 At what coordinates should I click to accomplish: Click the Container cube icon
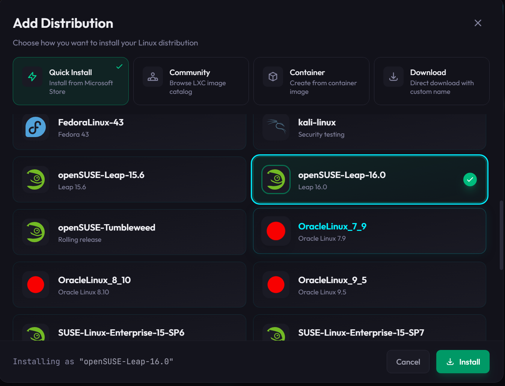click(273, 77)
